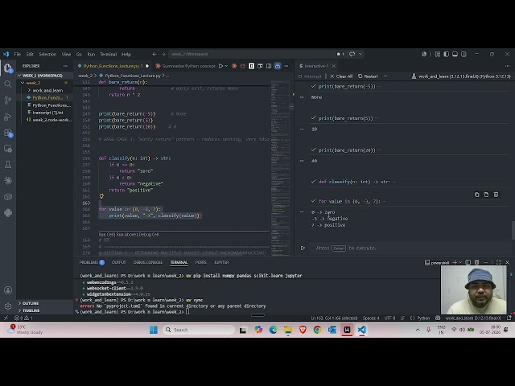The height and width of the screenshot is (386, 515).
Task: Open editor More Actions ellipsis
Action: [286, 66]
